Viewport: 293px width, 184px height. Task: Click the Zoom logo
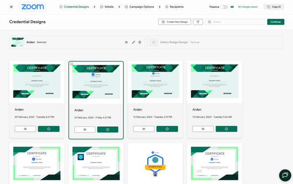pyautogui.click(x=33, y=7)
